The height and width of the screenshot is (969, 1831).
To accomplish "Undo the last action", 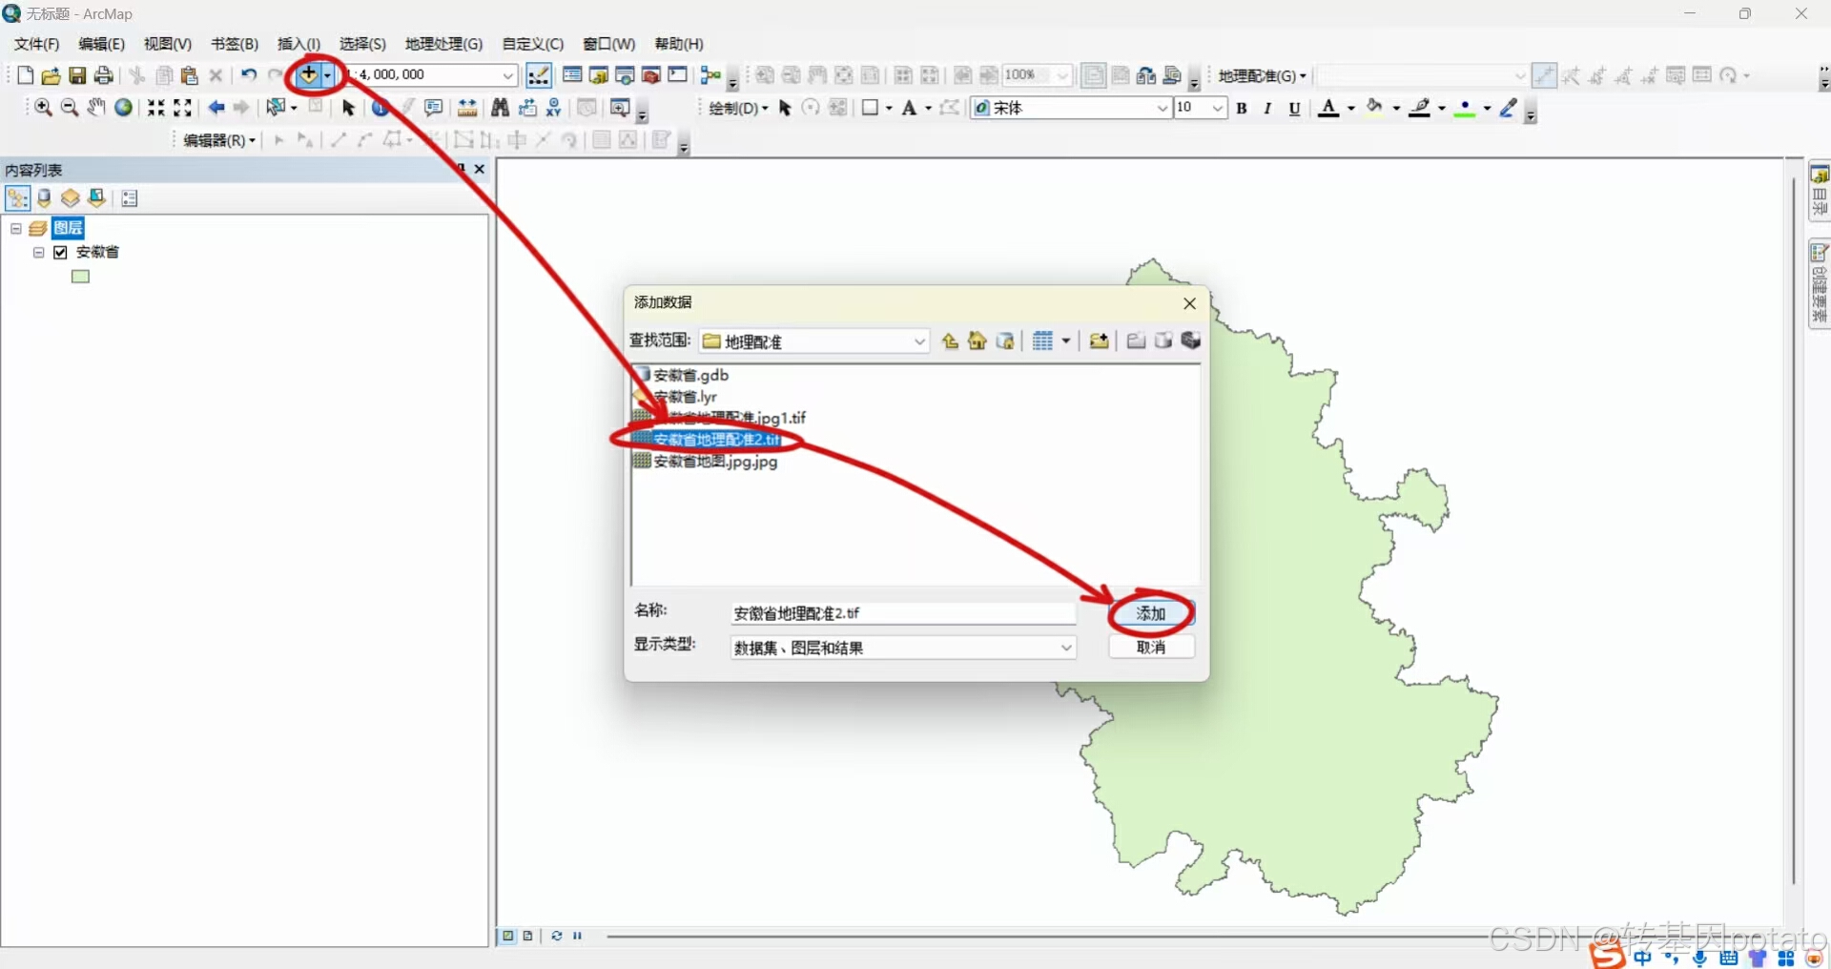I will [249, 75].
